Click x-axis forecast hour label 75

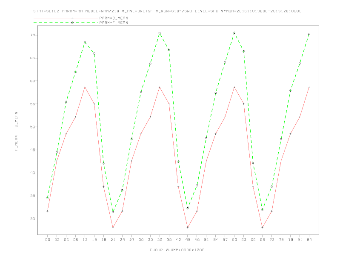[281, 240]
